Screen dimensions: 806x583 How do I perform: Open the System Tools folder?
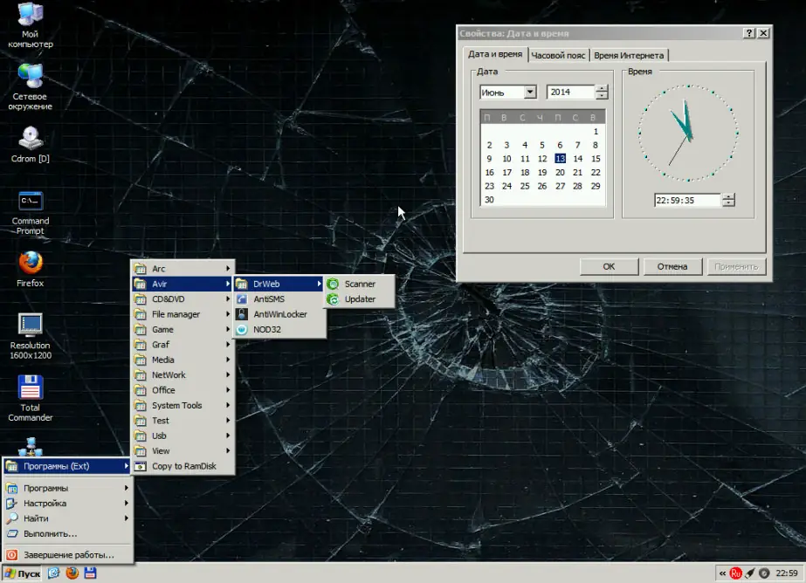point(183,405)
